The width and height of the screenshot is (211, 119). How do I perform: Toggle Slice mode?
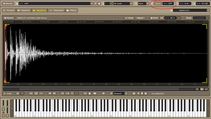[x=154, y=18]
